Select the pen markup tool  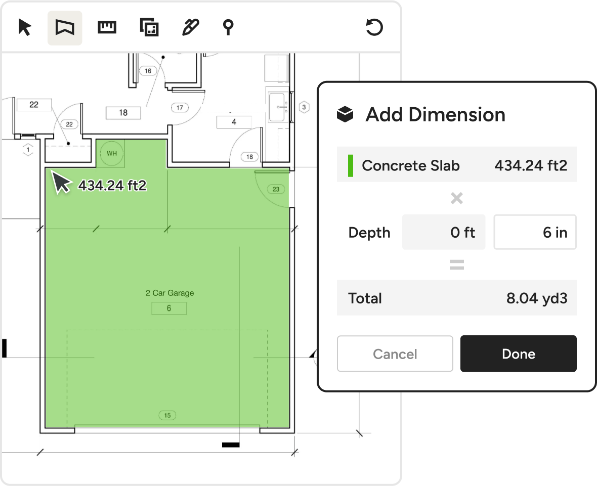tap(190, 27)
